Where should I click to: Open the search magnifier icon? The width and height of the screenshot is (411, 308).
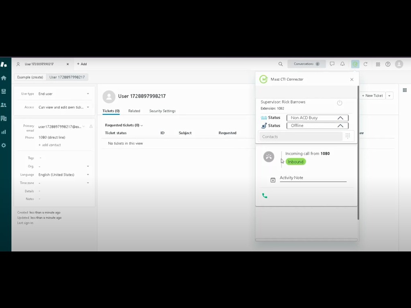[x=281, y=64]
